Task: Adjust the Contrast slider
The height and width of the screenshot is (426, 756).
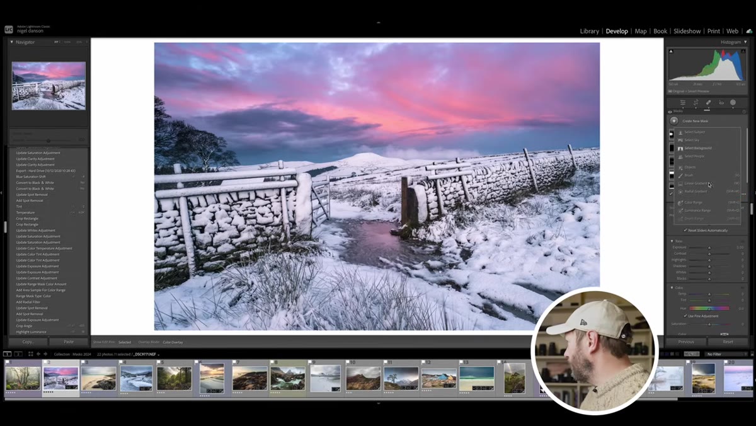Action: pyautogui.click(x=709, y=253)
